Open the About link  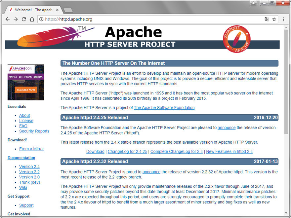tap(24, 116)
